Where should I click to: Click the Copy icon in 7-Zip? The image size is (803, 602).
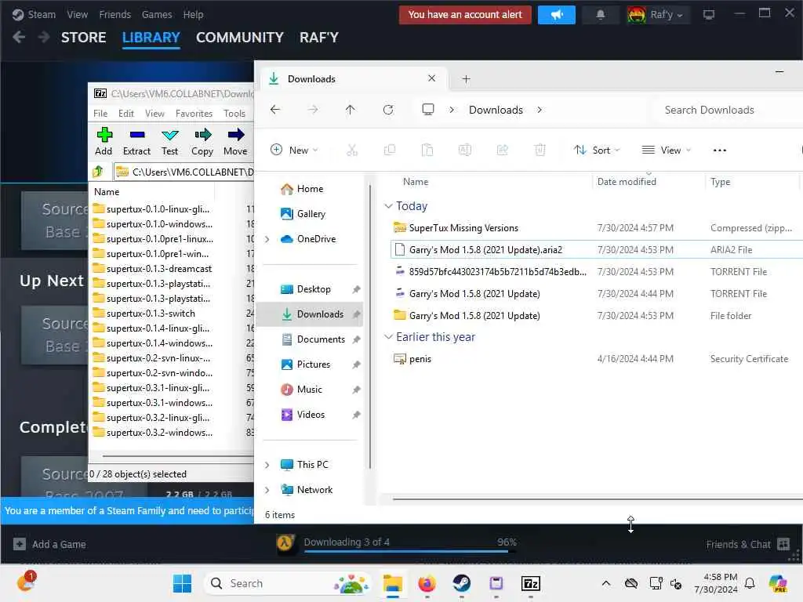(x=202, y=141)
